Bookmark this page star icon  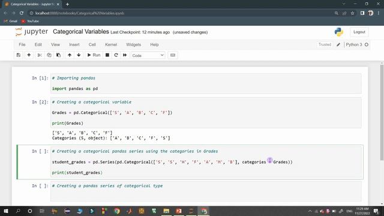pos(352,13)
